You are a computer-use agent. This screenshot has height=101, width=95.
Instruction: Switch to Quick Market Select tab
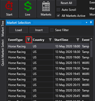[3, 53]
